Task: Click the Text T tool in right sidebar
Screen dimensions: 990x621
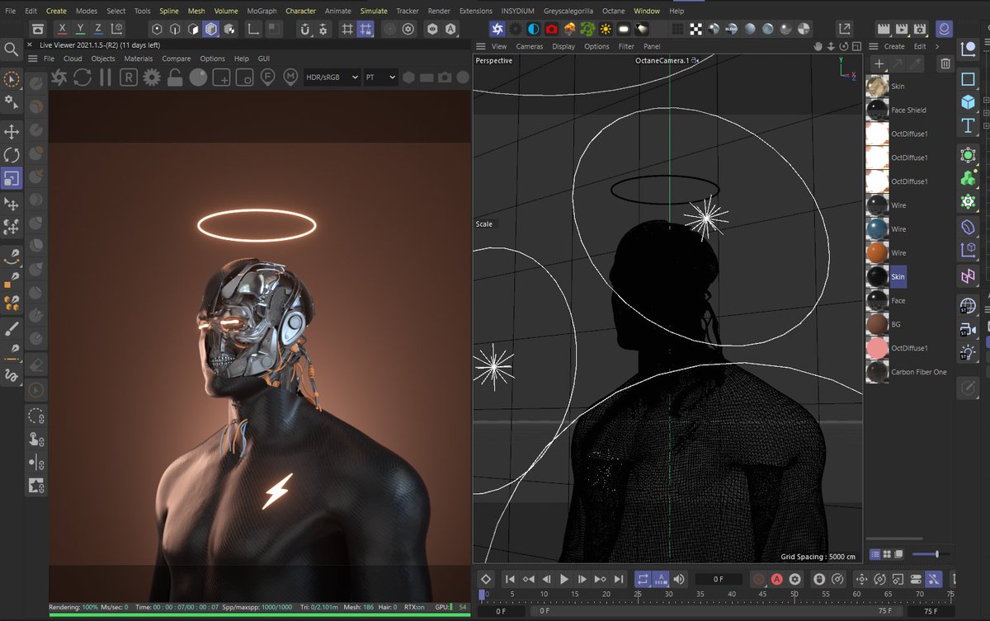Action: 968,125
